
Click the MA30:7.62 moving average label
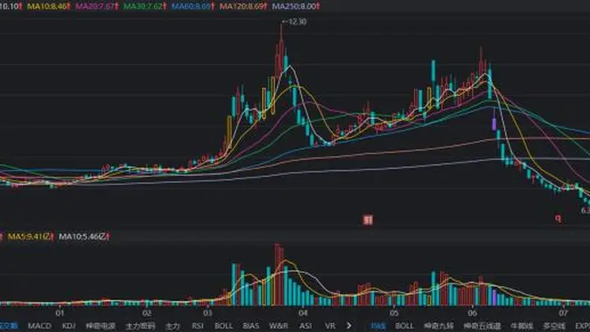145,7
